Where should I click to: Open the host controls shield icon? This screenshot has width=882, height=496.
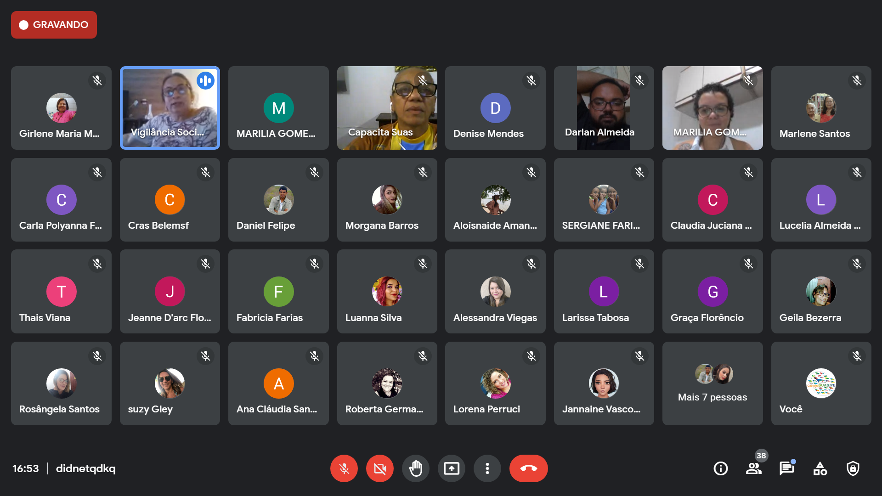coord(853,468)
